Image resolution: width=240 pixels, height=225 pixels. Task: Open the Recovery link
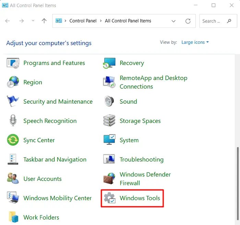[x=132, y=63]
